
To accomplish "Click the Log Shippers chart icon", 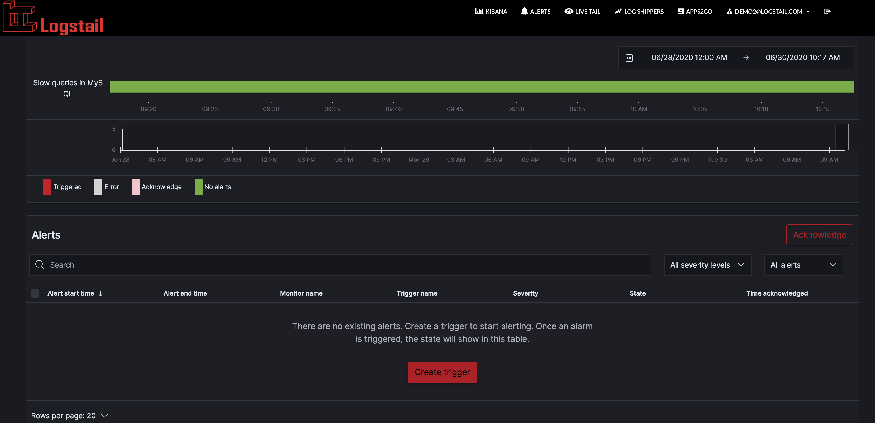I will click(618, 11).
